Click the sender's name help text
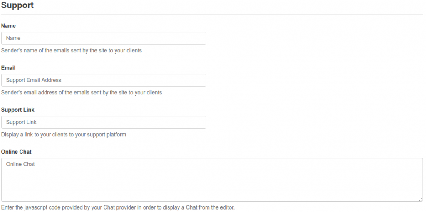426x212 pixels. click(72, 51)
